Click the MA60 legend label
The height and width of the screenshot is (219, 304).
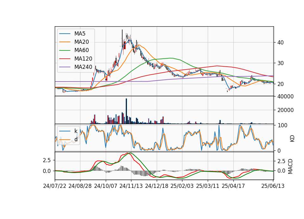point(81,50)
